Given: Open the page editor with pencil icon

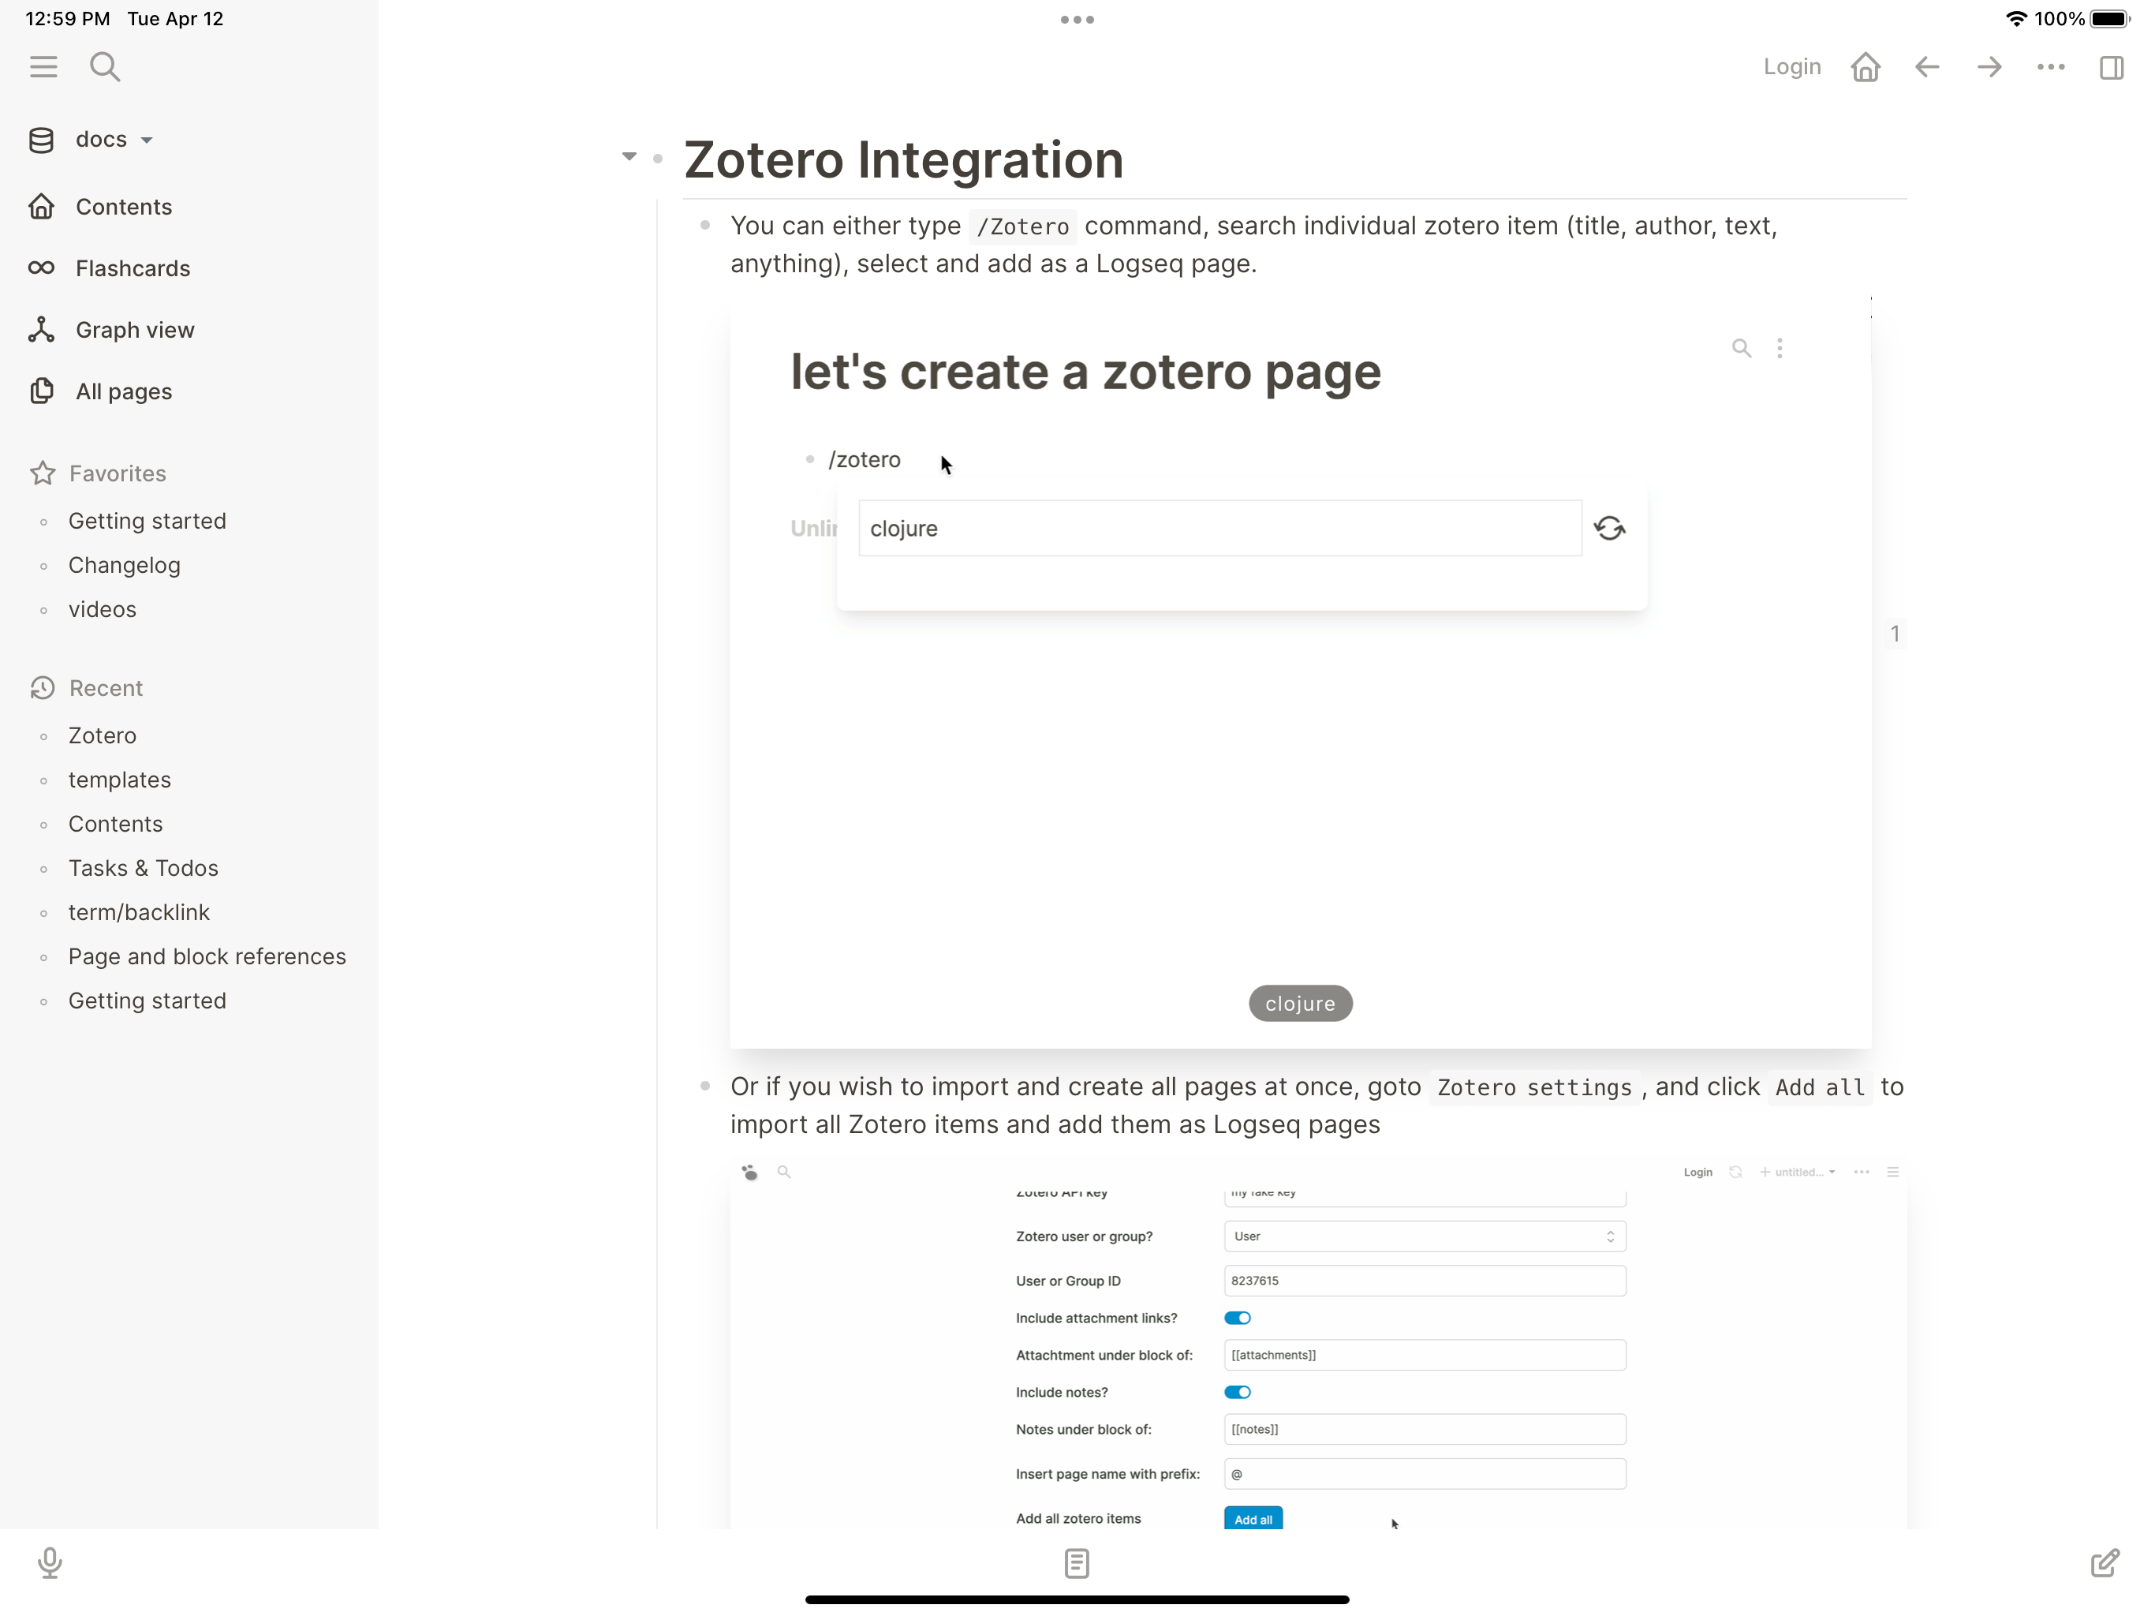Looking at the screenshot, I should click(2105, 1562).
